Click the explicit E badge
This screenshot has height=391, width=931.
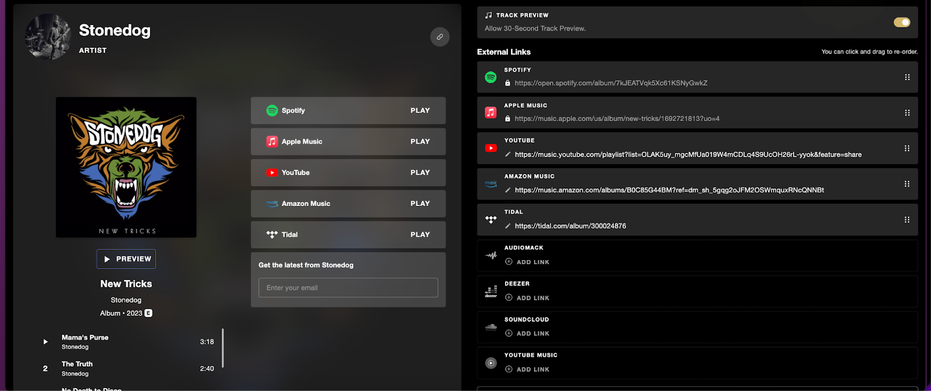click(148, 313)
